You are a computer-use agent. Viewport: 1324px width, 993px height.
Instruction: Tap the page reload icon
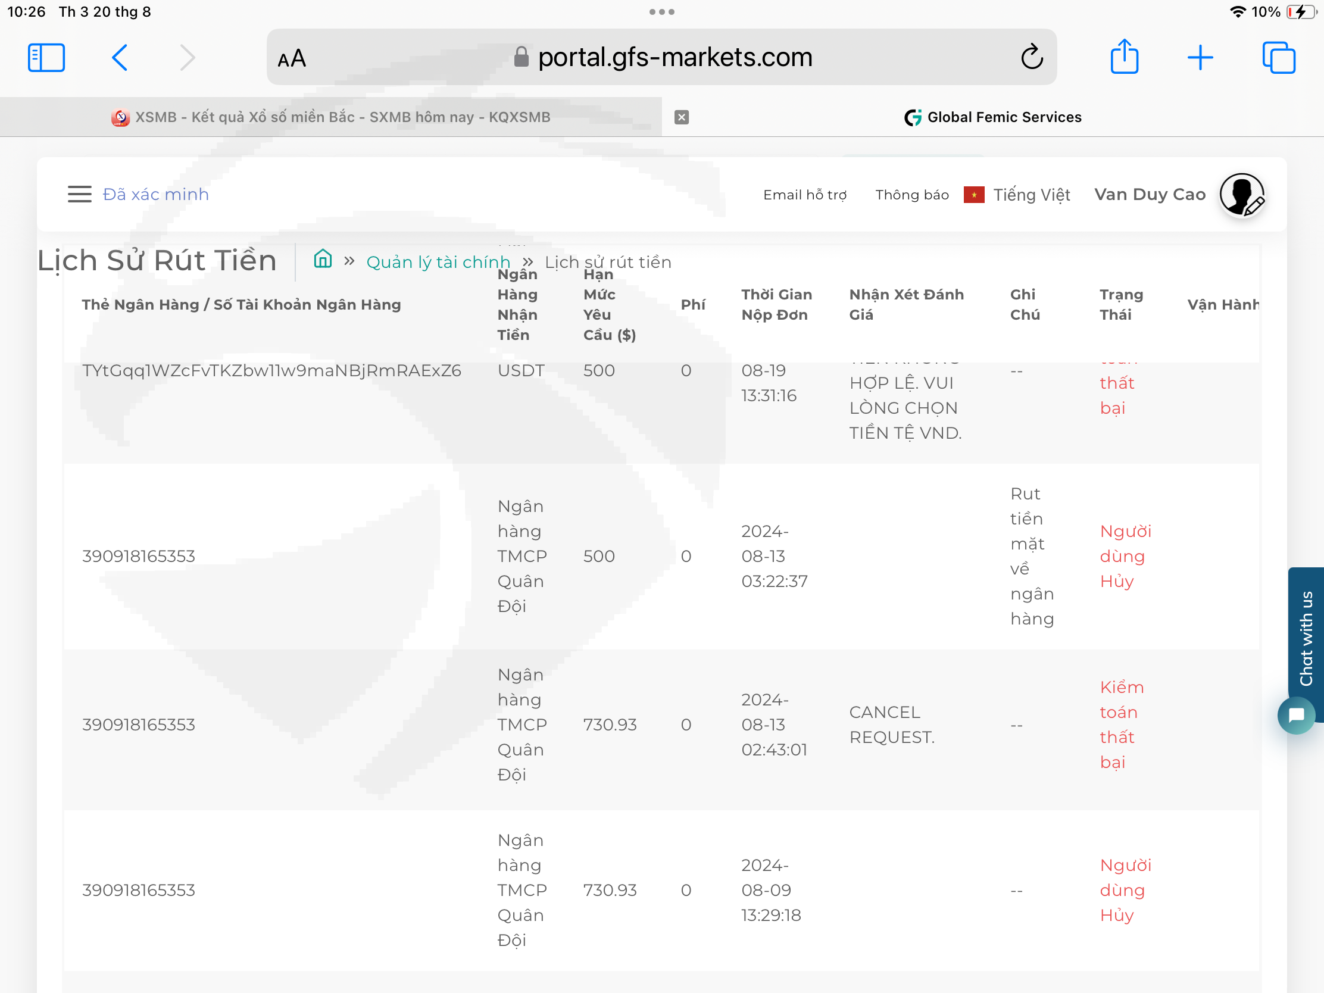[1031, 58]
